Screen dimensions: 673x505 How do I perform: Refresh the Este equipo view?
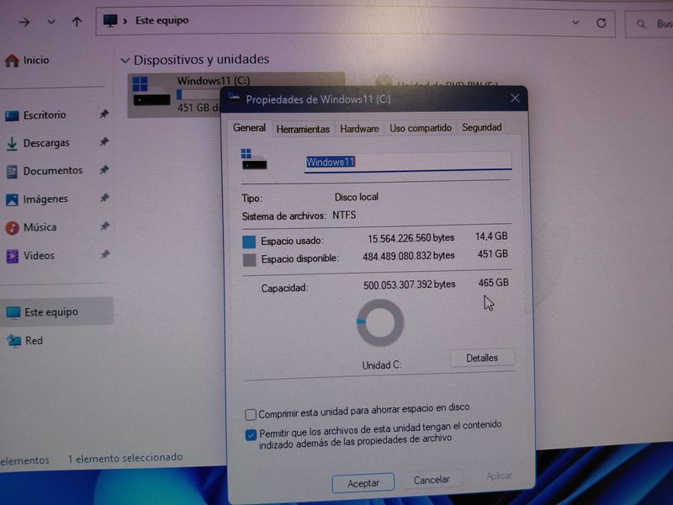pyautogui.click(x=601, y=23)
